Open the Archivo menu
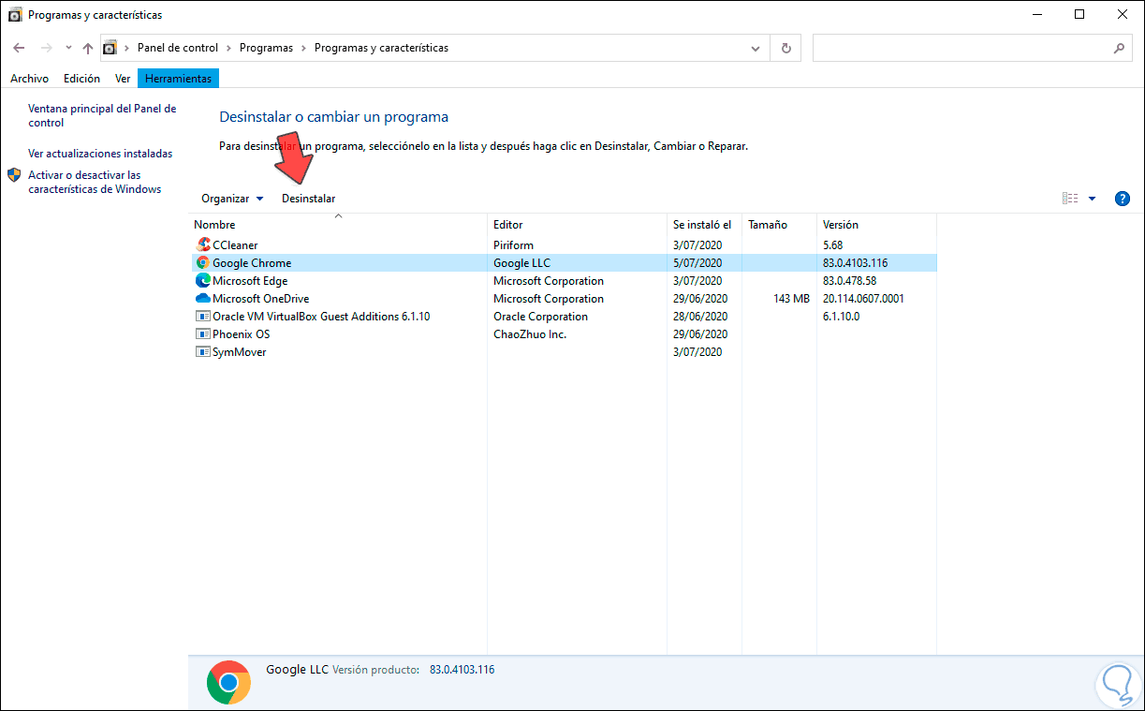 pyautogui.click(x=29, y=79)
